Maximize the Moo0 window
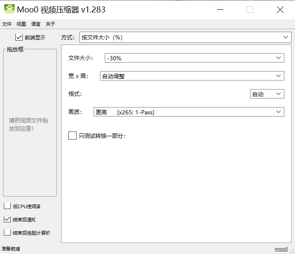The width and height of the screenshot is (295, 254). click(x=250, y=9)
